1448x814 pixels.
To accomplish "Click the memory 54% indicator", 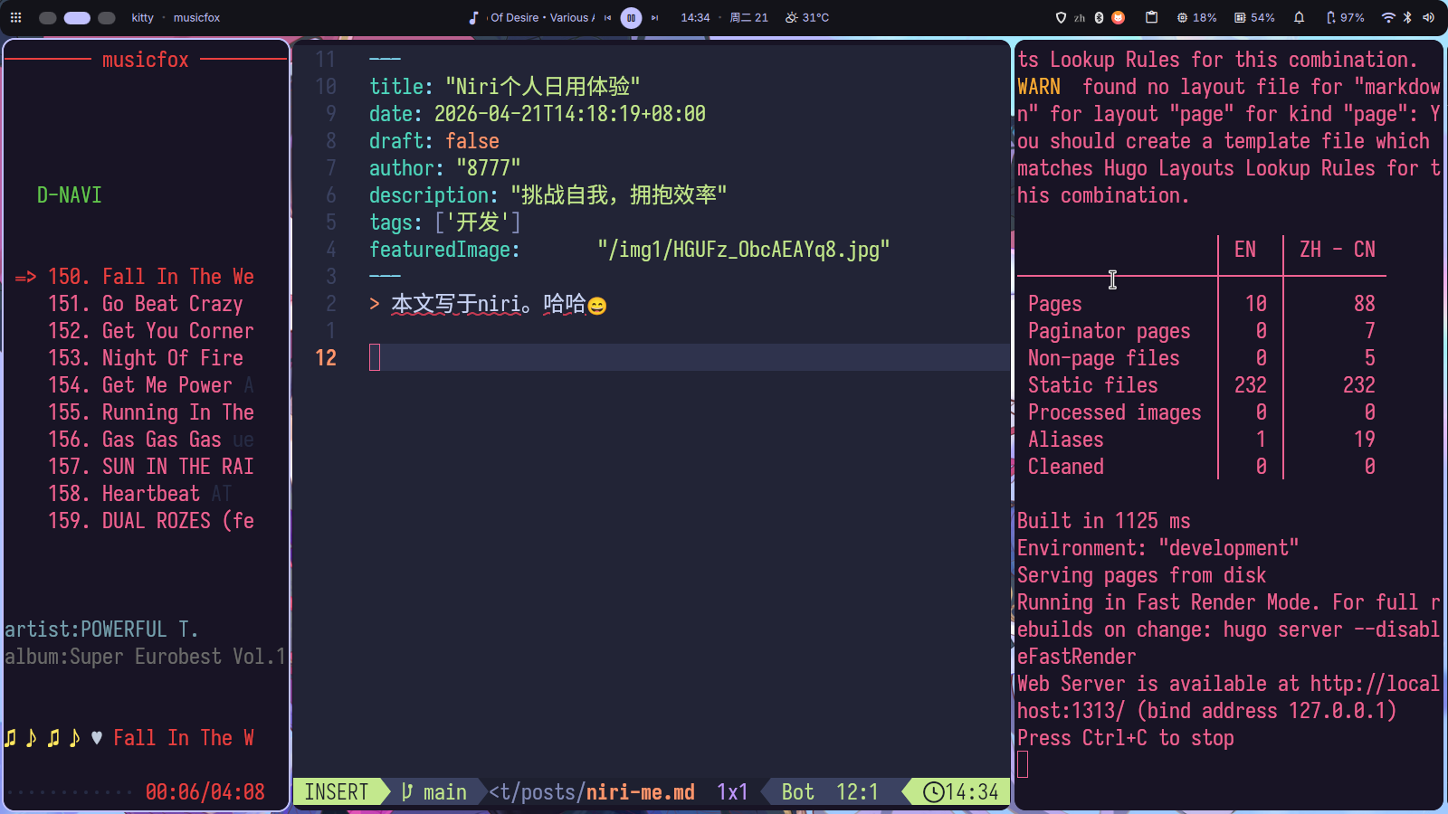I will [x=1254, y=17].
